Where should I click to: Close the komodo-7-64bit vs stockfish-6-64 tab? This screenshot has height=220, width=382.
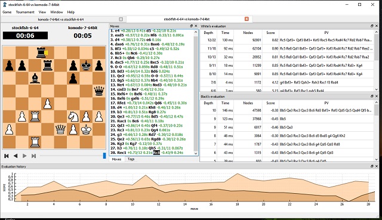[x=121, y=19]
